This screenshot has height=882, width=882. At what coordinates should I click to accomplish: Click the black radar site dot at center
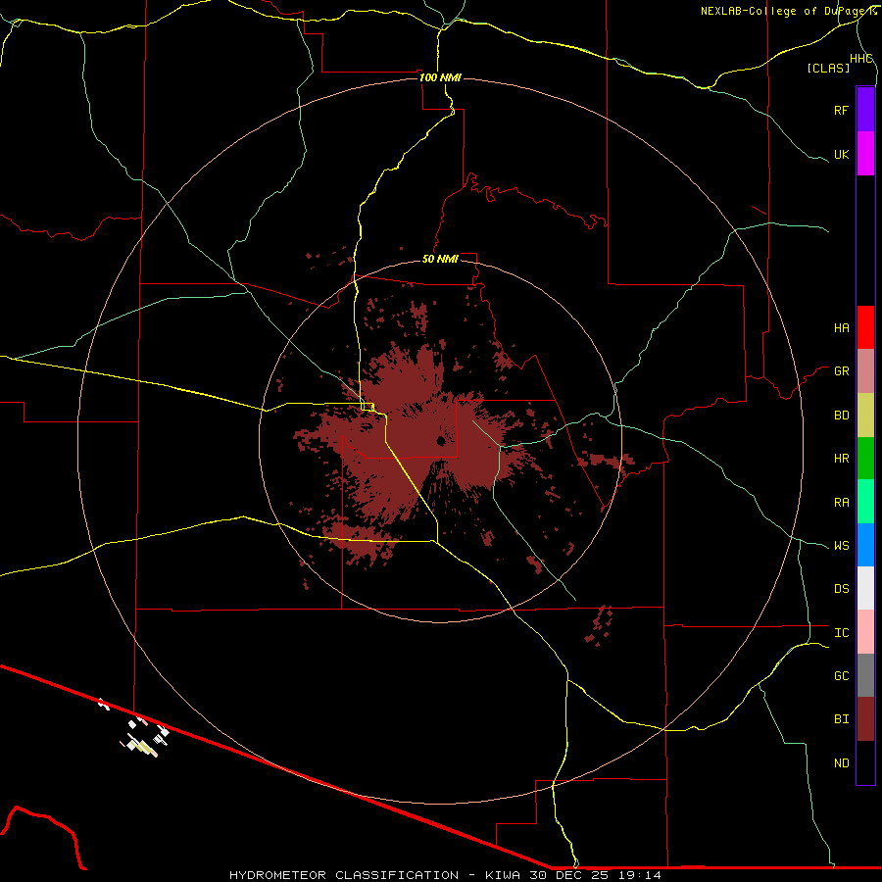(x=441, y=441)
